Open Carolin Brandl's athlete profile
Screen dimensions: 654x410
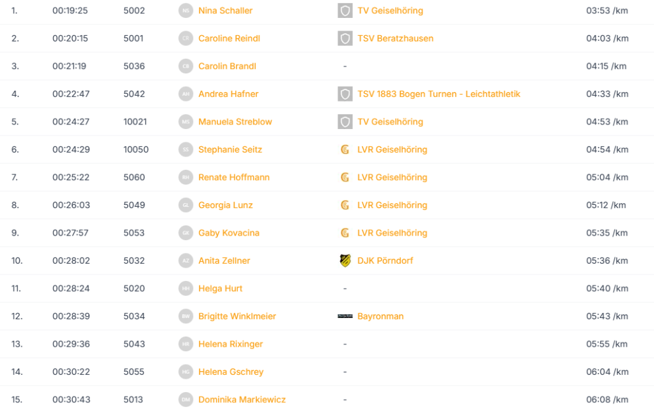pyautogui.click(x=227, y=66)
